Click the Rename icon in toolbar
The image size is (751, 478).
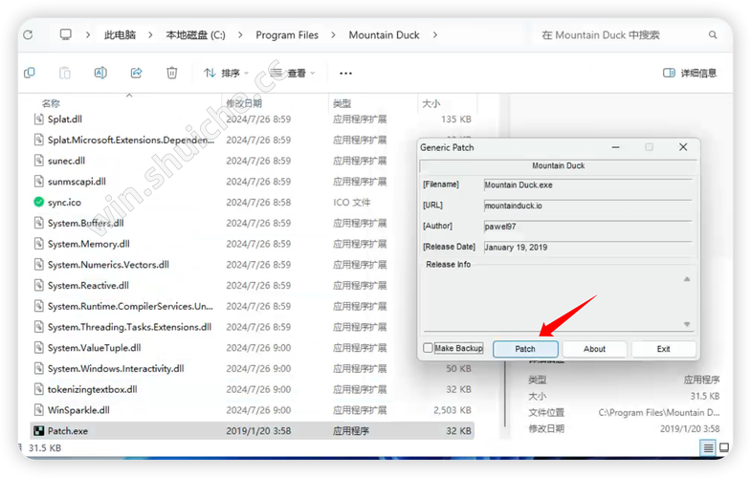100,73
